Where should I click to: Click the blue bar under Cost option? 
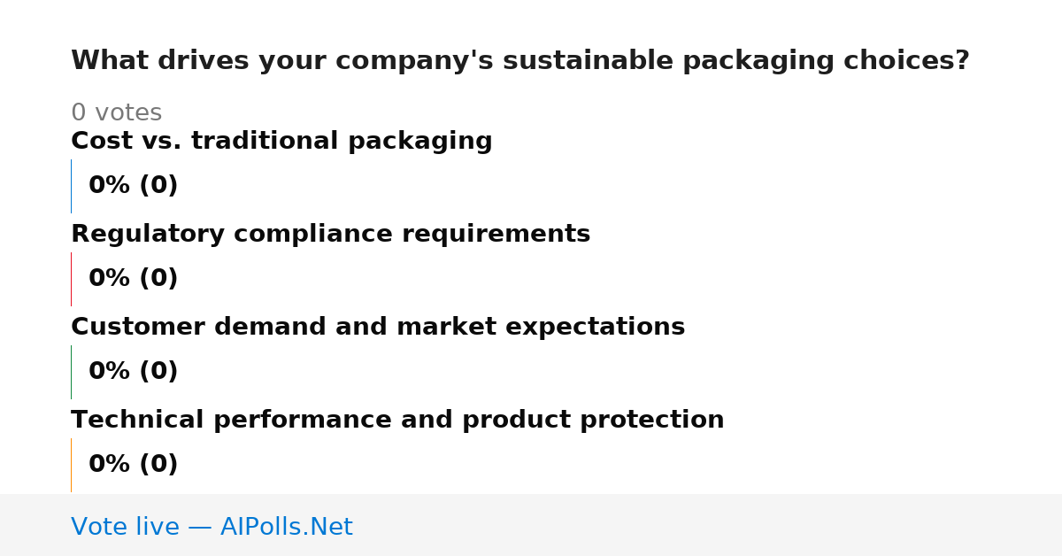click(71, 186)
